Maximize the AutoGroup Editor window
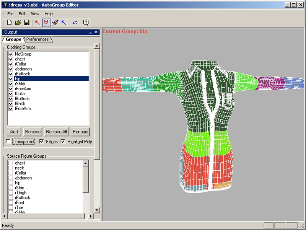The height and width of the screenshot is (230, 306). (293, 5)
